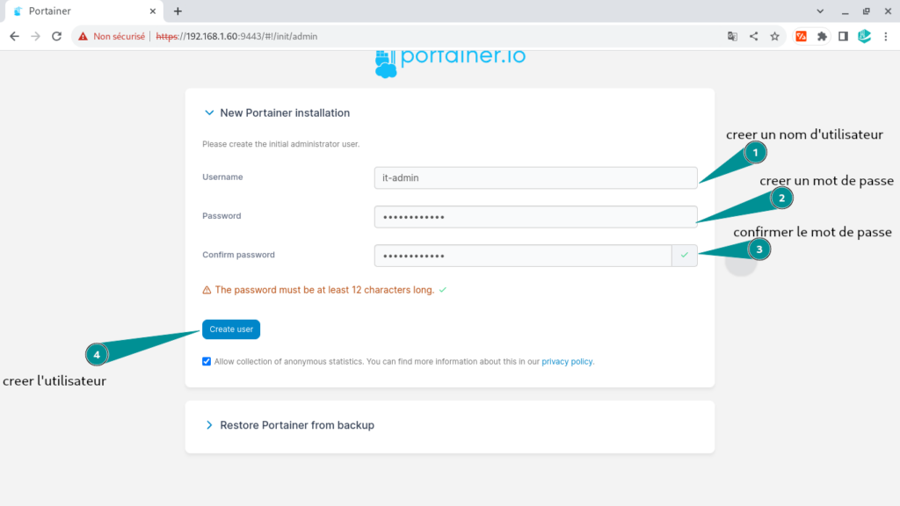Viewport: 900px width, 506px height.
Task: Restore down the browser window
Action: point(866,11)
